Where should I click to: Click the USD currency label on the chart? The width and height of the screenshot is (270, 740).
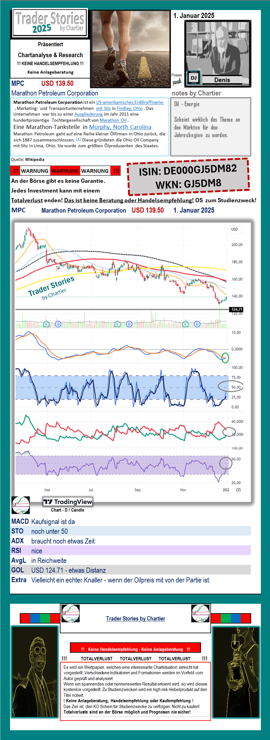pyautogui.click(x=234, y=229)
